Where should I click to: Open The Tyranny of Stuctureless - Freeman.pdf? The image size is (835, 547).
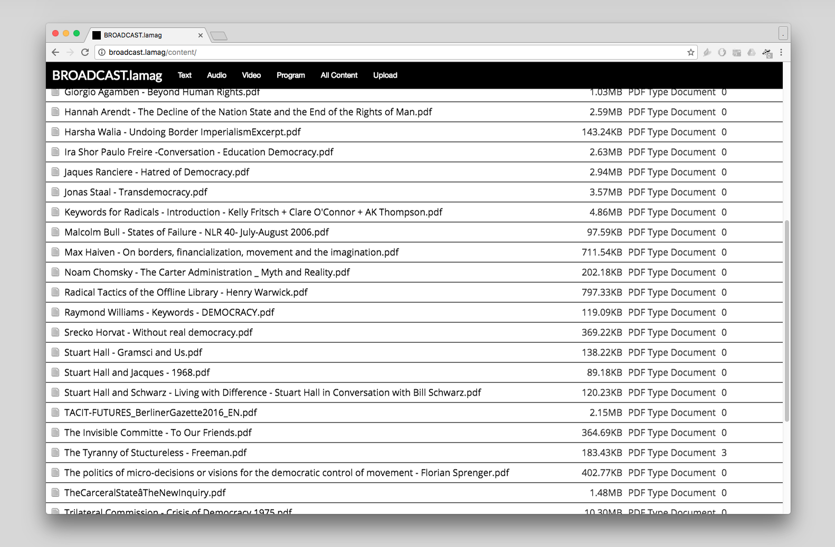coord(155,453)
